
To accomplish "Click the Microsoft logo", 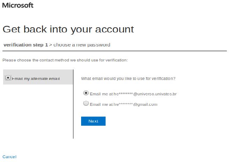I will (18, 5).
